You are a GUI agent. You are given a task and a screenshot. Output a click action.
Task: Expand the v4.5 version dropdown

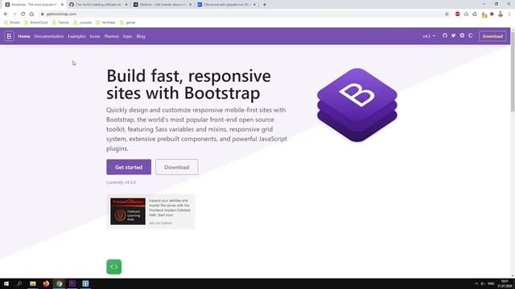429,36
